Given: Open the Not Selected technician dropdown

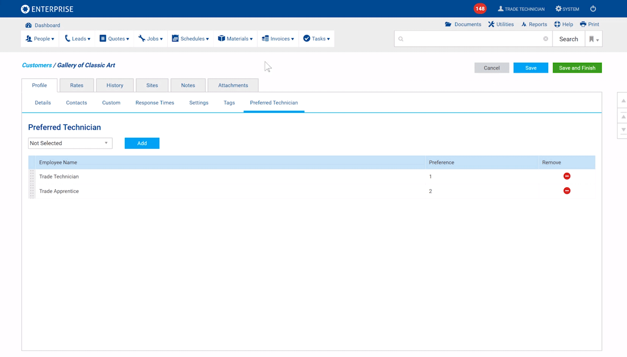Looking at the screenshot, I should (70, 143).
